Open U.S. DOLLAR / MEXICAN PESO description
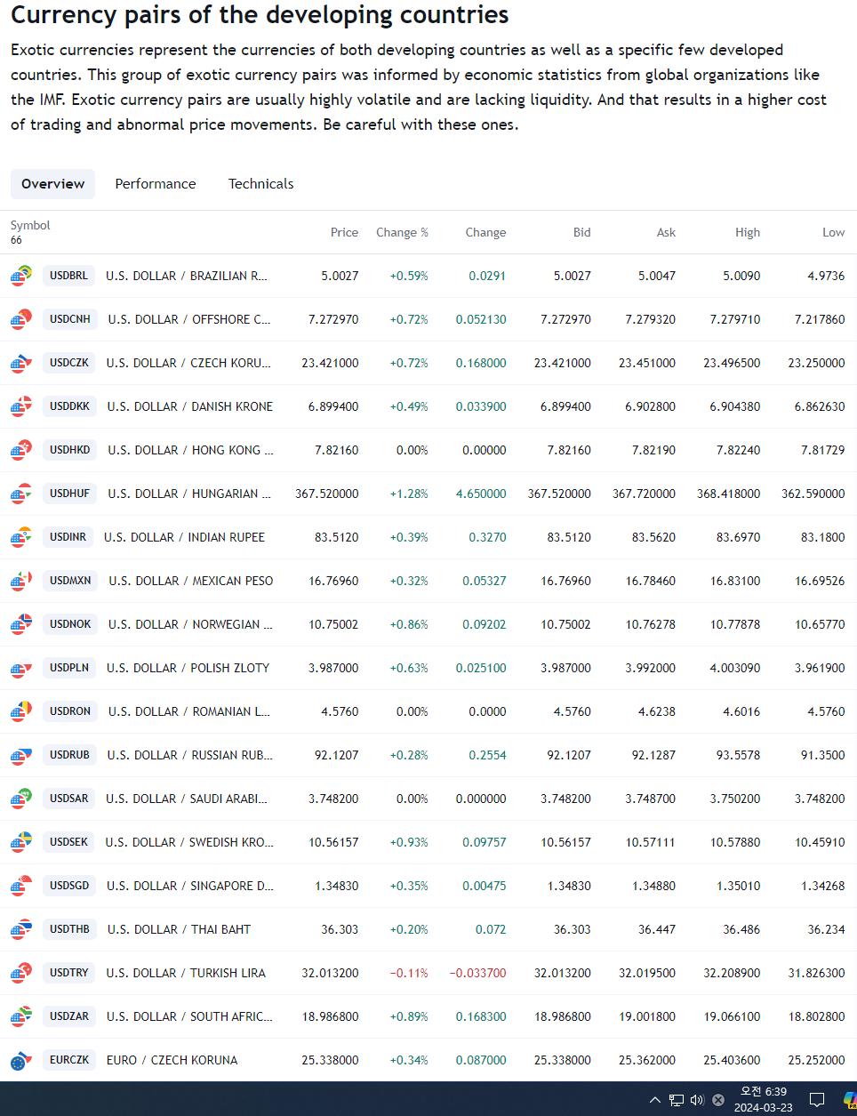This screenshot has width=857, height=1116. (191, 581)
